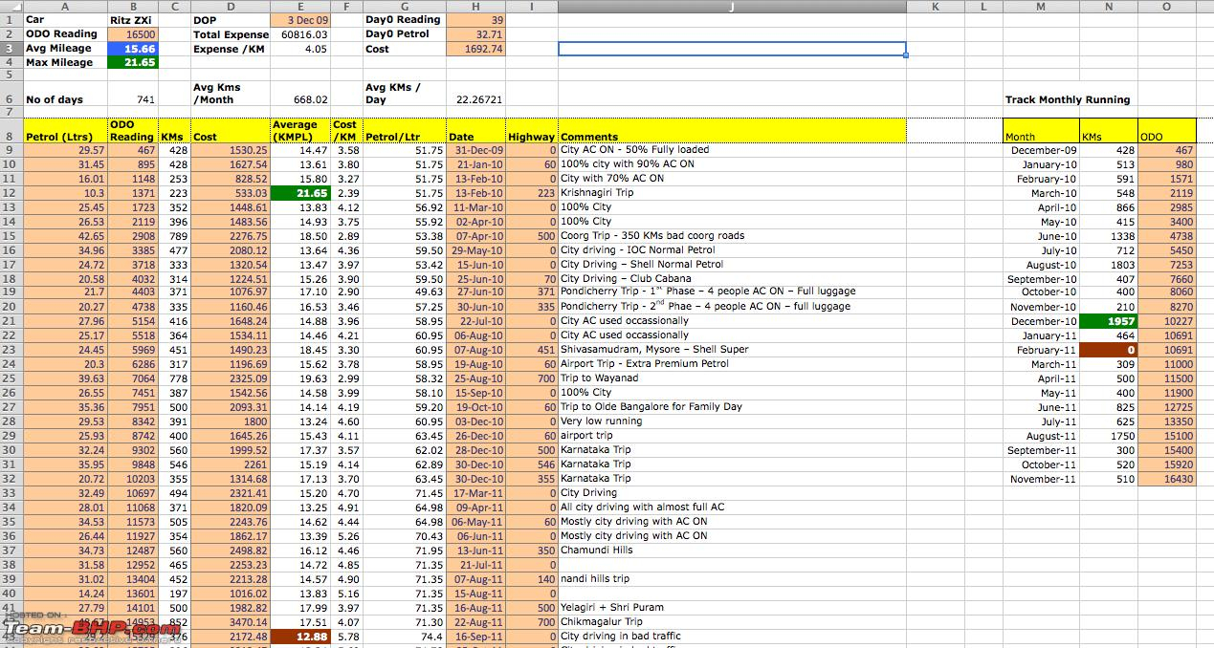The image size is (1214, 648).
Task: Click the brown zero cell for February-11
Action: 1108,351
